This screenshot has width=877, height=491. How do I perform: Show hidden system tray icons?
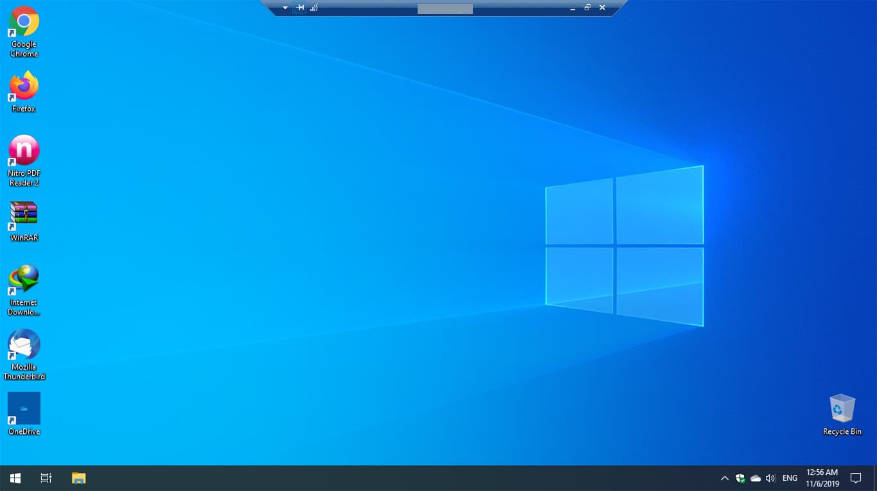click(x=725, y=478)
